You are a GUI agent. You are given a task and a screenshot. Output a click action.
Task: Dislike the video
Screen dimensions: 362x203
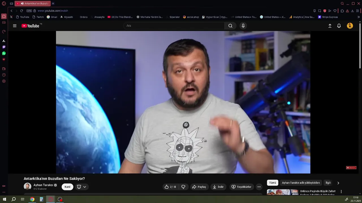(183, 187)
